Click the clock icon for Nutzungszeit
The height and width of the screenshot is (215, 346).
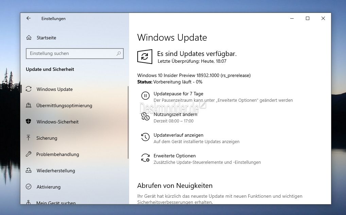click(x=145, y=116)
